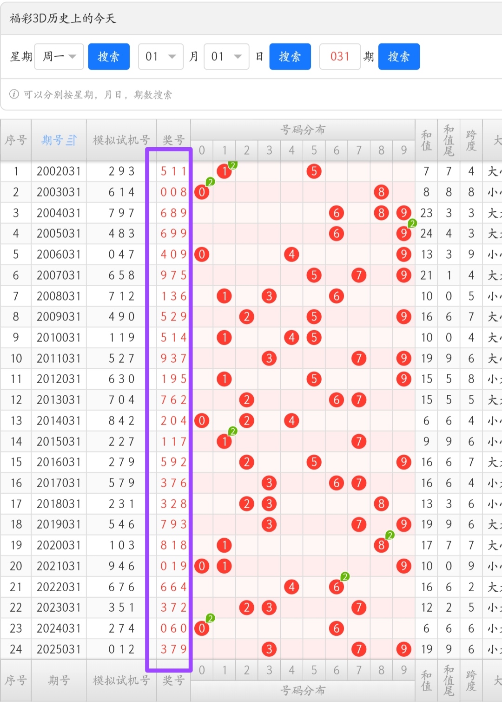Click prize number 9 7 5 in row 2007031
This screenshot has width=502, height=706.
coord(174,275)
